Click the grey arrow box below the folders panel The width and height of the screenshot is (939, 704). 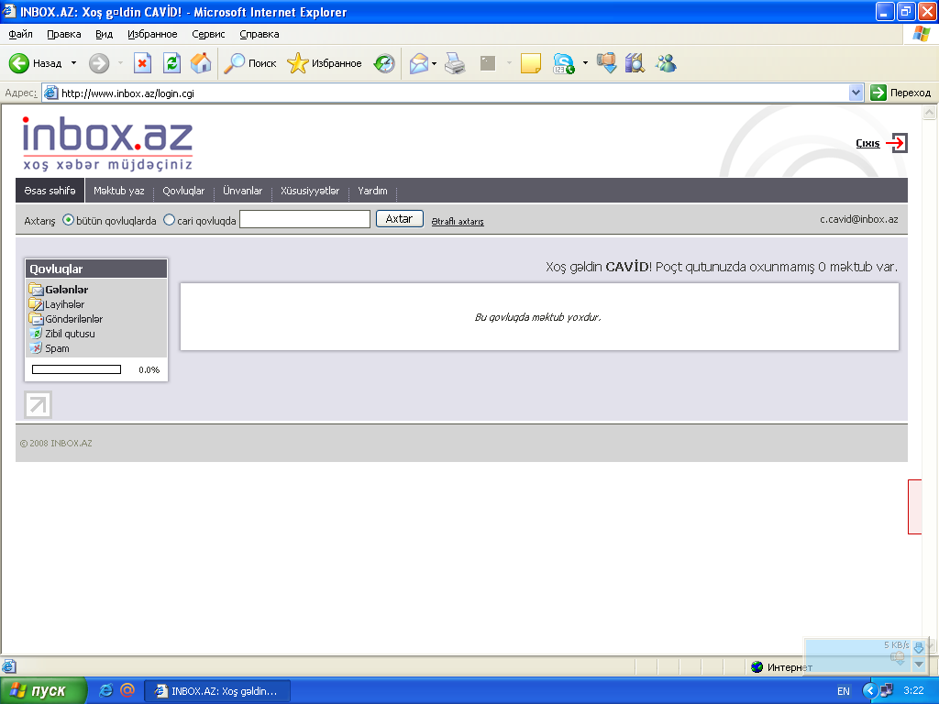(38, 404)
